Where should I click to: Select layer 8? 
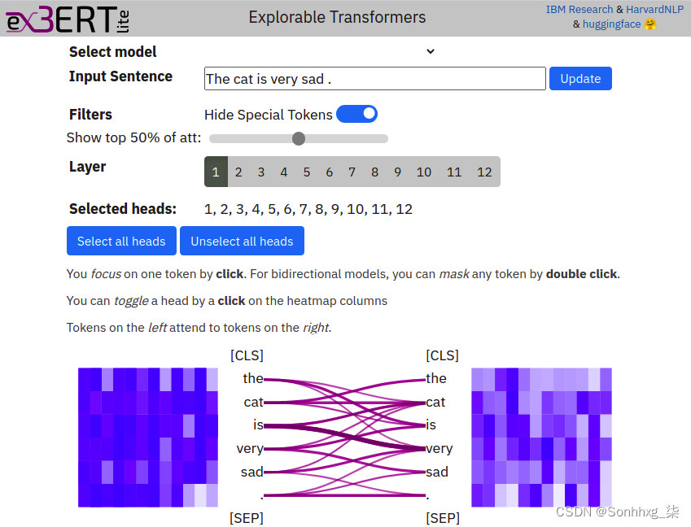pos(374,172)
